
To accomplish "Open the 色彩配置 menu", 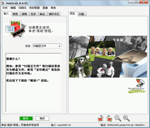I will click(34, 8).
